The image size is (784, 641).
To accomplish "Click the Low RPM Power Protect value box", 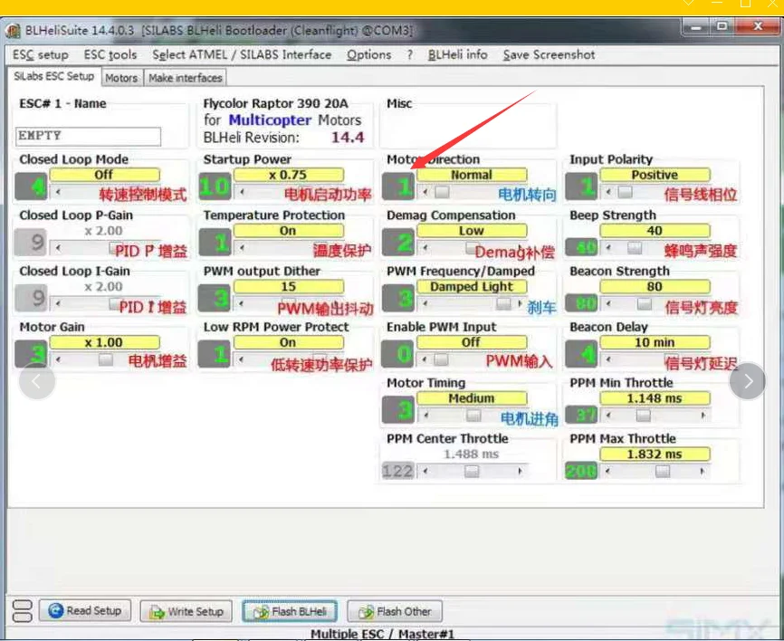I will (215, 354).
